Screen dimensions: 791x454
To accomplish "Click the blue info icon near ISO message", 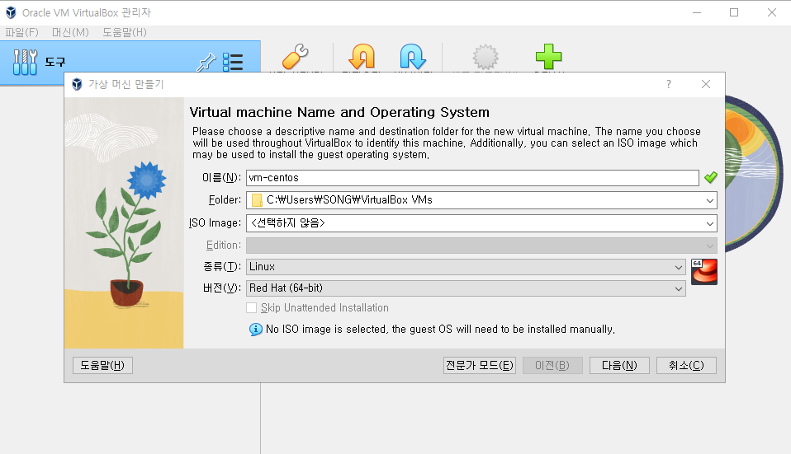I will point(256,330).
